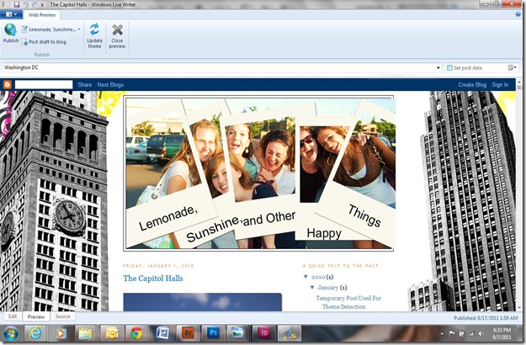Click the Share link in Blogger navbar
The width and height of the screenshot is (526, 345).
pos(84,85)
